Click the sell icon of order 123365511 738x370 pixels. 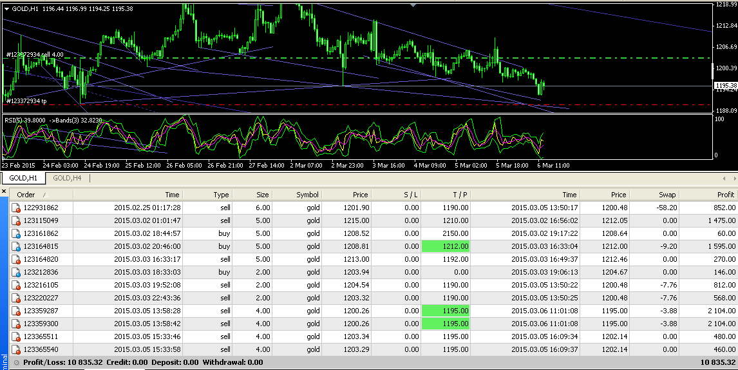(16, 337)
